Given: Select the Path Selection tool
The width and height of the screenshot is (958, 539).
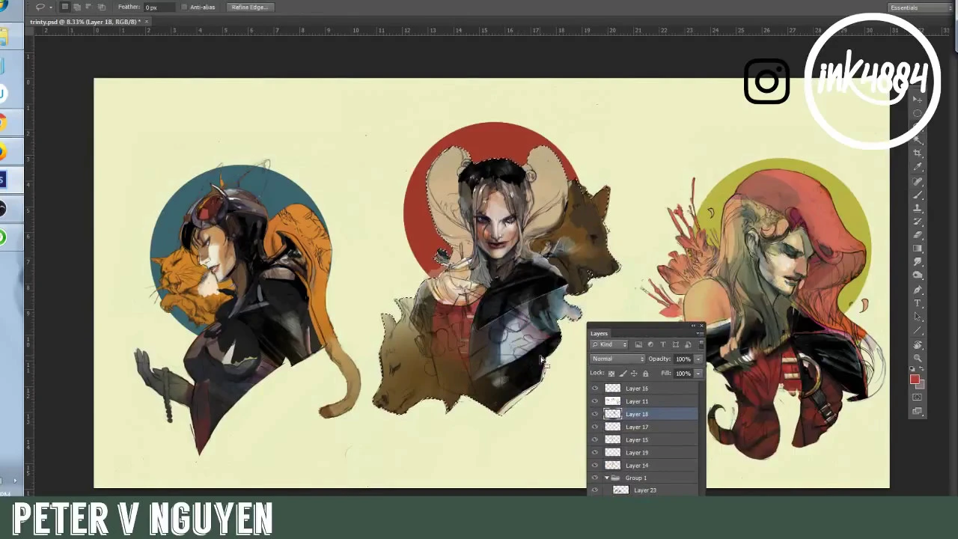Looking at the screenshot, I should (x=918, y=317).
